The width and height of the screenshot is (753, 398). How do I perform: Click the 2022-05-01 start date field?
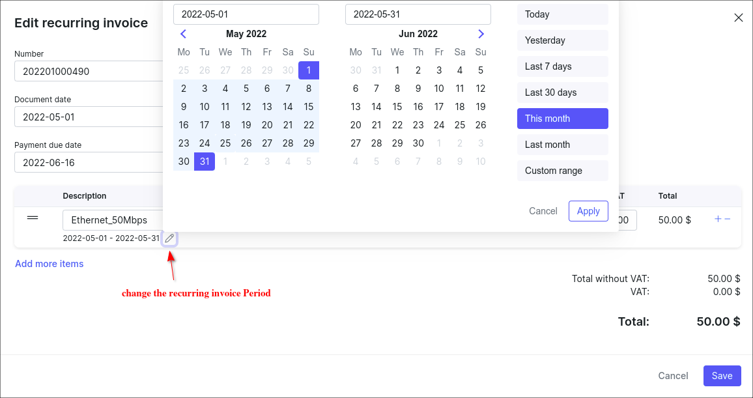246,14
